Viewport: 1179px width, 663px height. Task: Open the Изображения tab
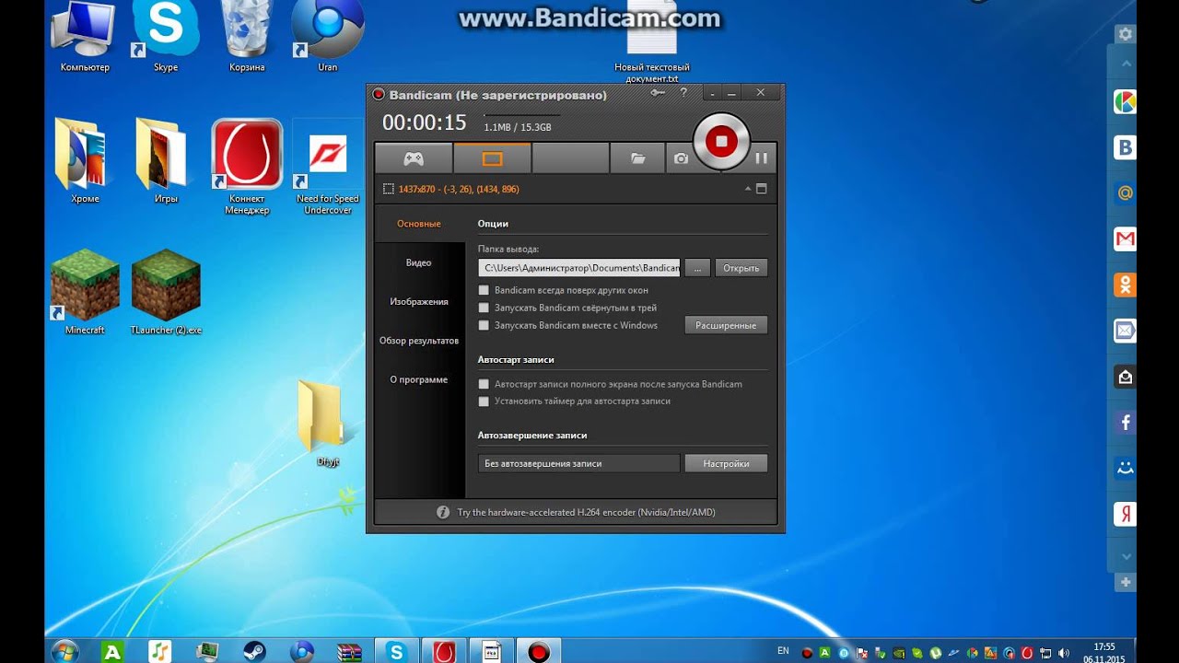pos(419,301)
